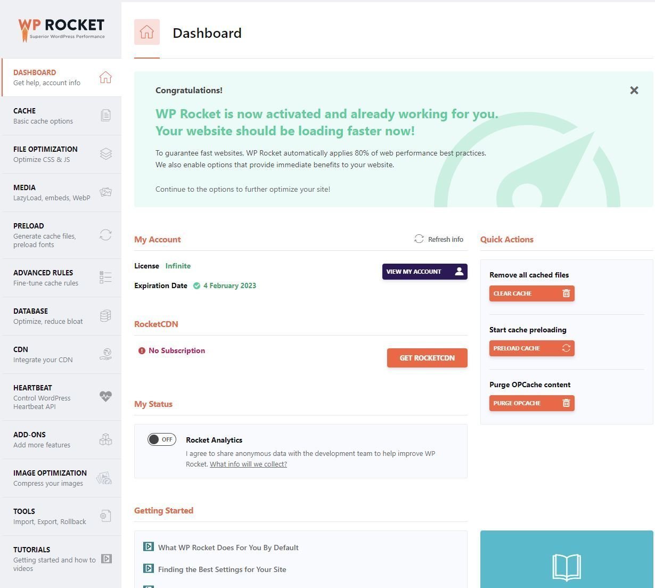Click the CDN globe-in-hand icon

pos(105,354)
